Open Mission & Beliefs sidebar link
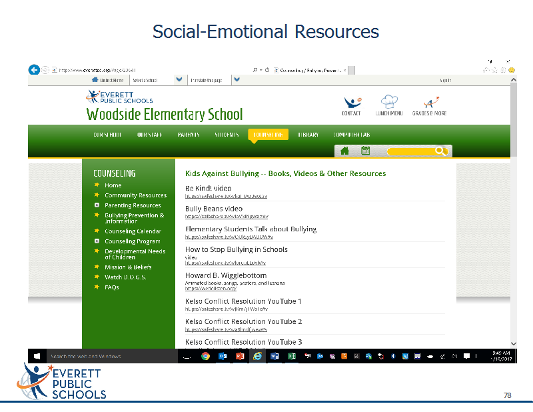The width and height of the screenshot is (533, 412). coord(128,267)
